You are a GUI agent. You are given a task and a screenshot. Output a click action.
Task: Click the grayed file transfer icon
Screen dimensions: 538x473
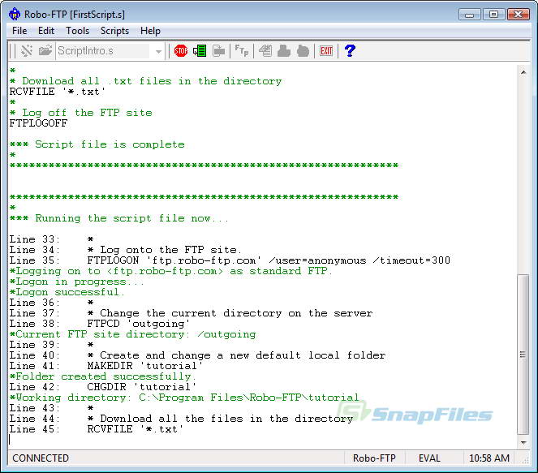[x=218, y=51]
